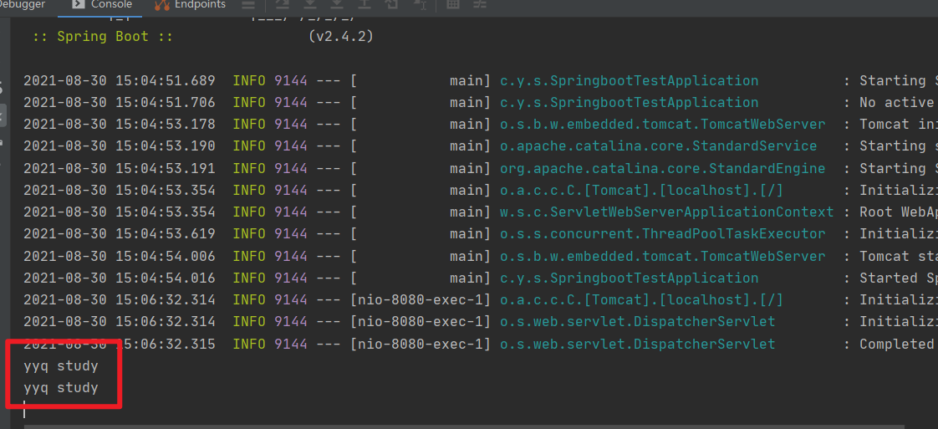Click timestamp 2021-08-30 15:04:51.689
Image resolution: width=938 pixels, height=429 pixels.
pos(119,81)
